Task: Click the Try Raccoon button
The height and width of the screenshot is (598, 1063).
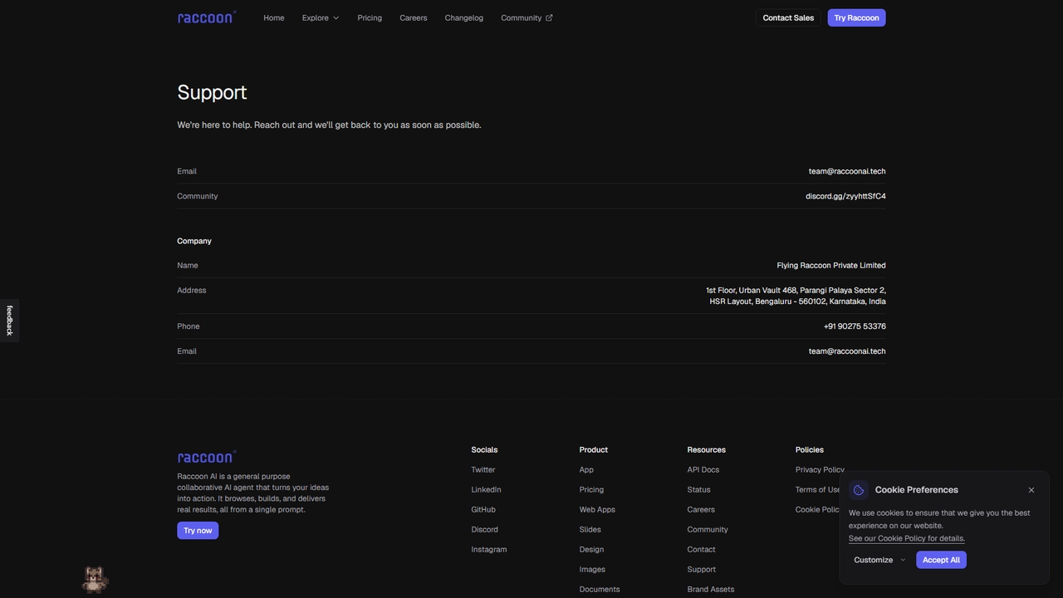Action: pos(856,17)
